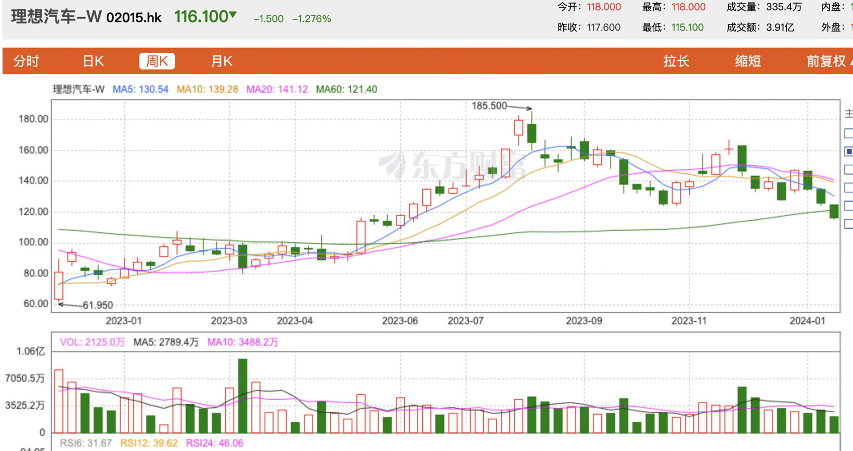Uncheck the selected blue-filled indicator checkbox
Viewport: 853px width, 451px height.
848,152
